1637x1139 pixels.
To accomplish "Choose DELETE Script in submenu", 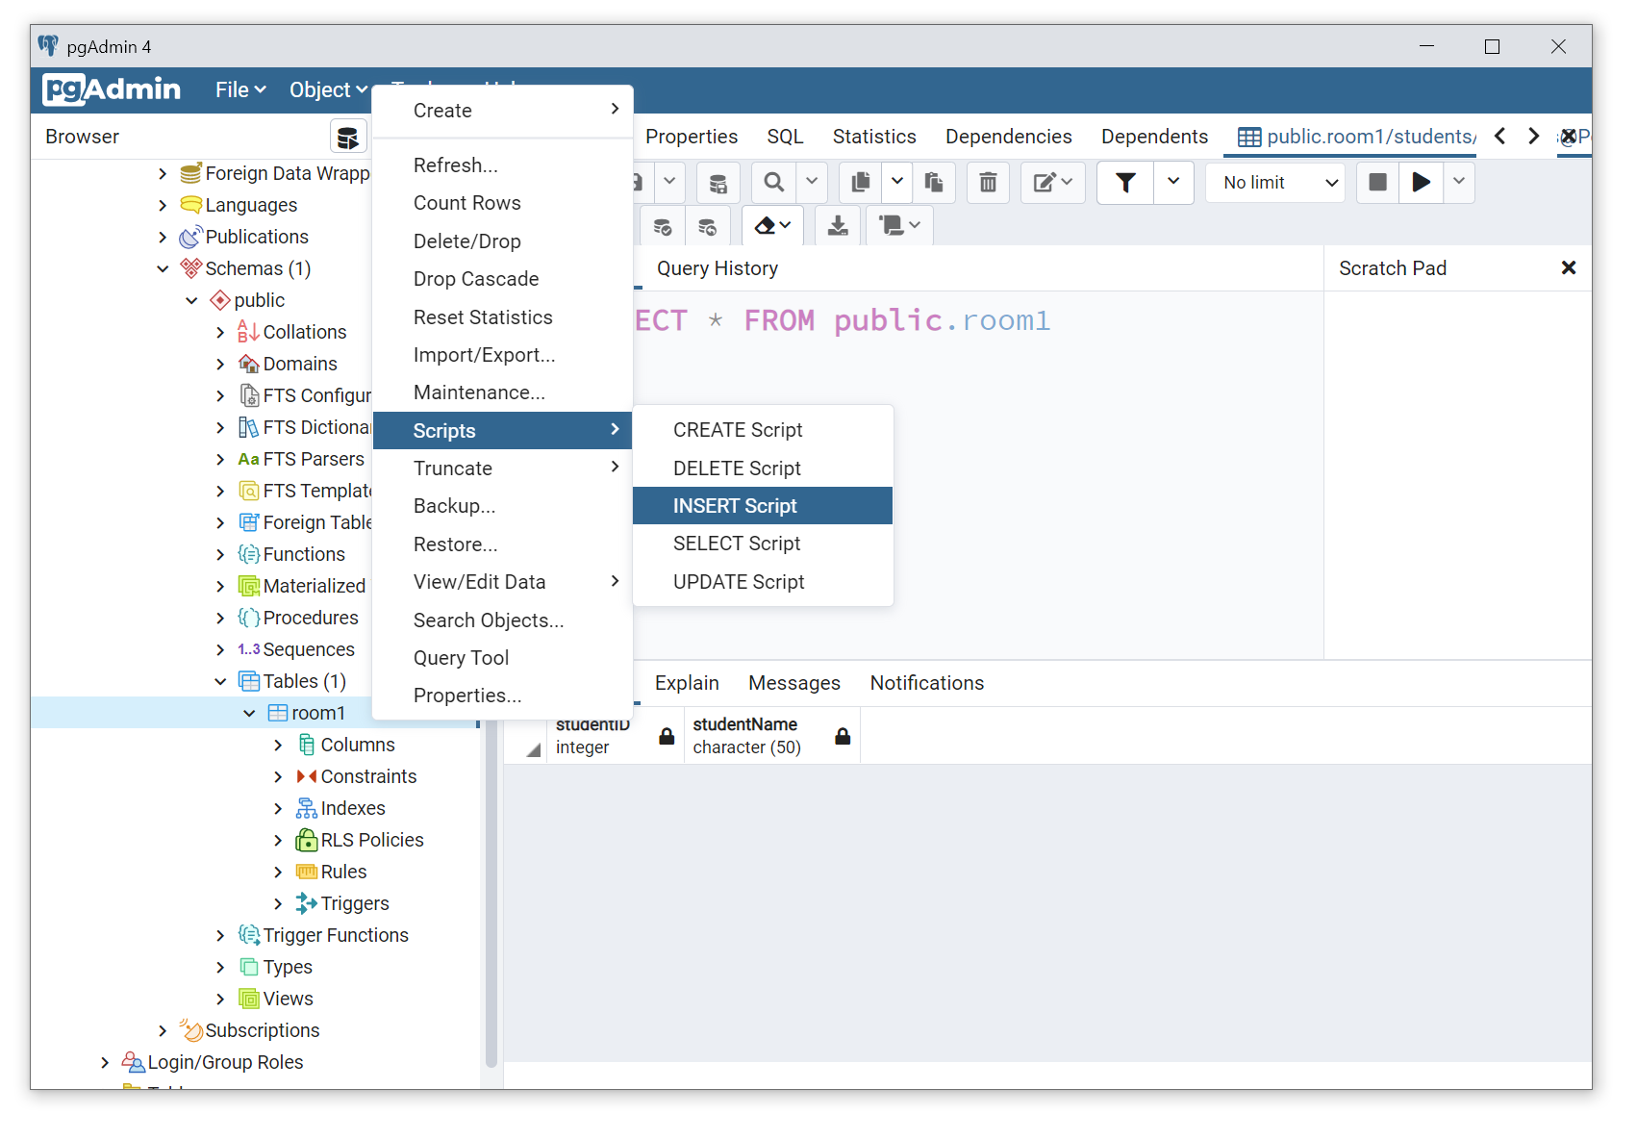I will (763, 468).
